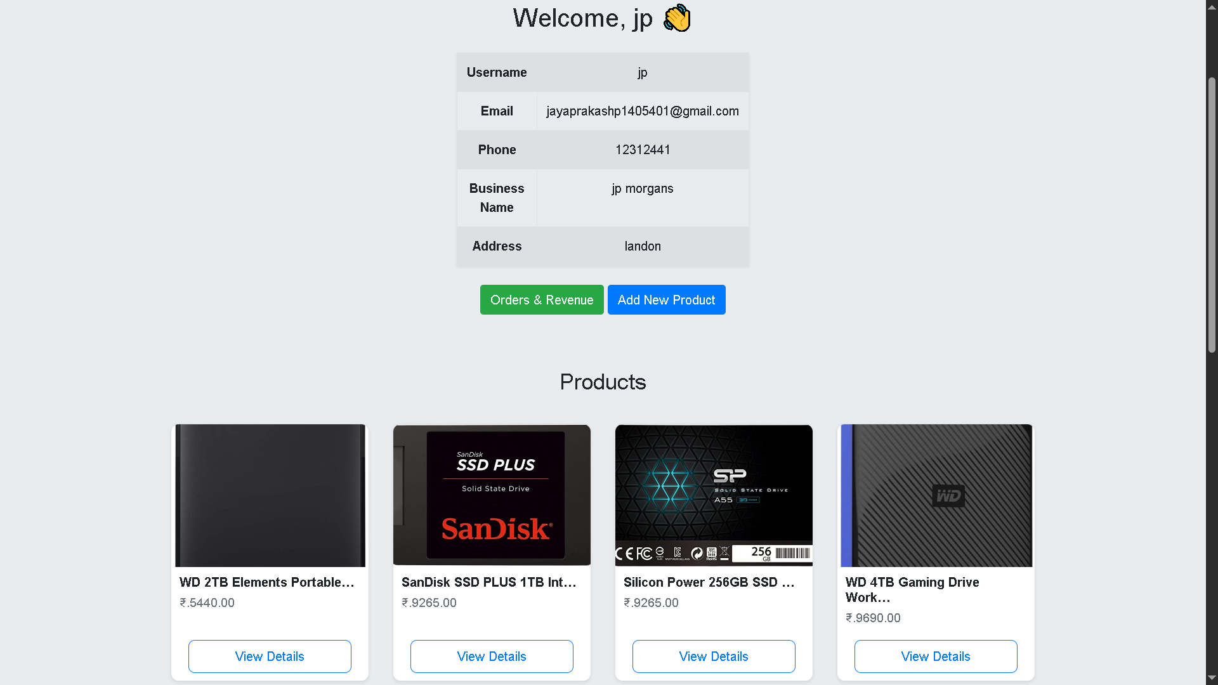The image size is (1218, 685).
Task: Click the Orders & Revenue button
Action: (x=541, y=299)
